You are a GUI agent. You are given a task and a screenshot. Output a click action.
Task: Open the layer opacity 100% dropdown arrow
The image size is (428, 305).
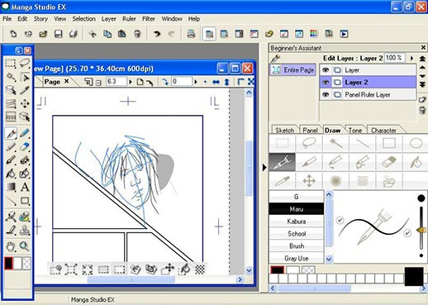[x=411, y=58]
